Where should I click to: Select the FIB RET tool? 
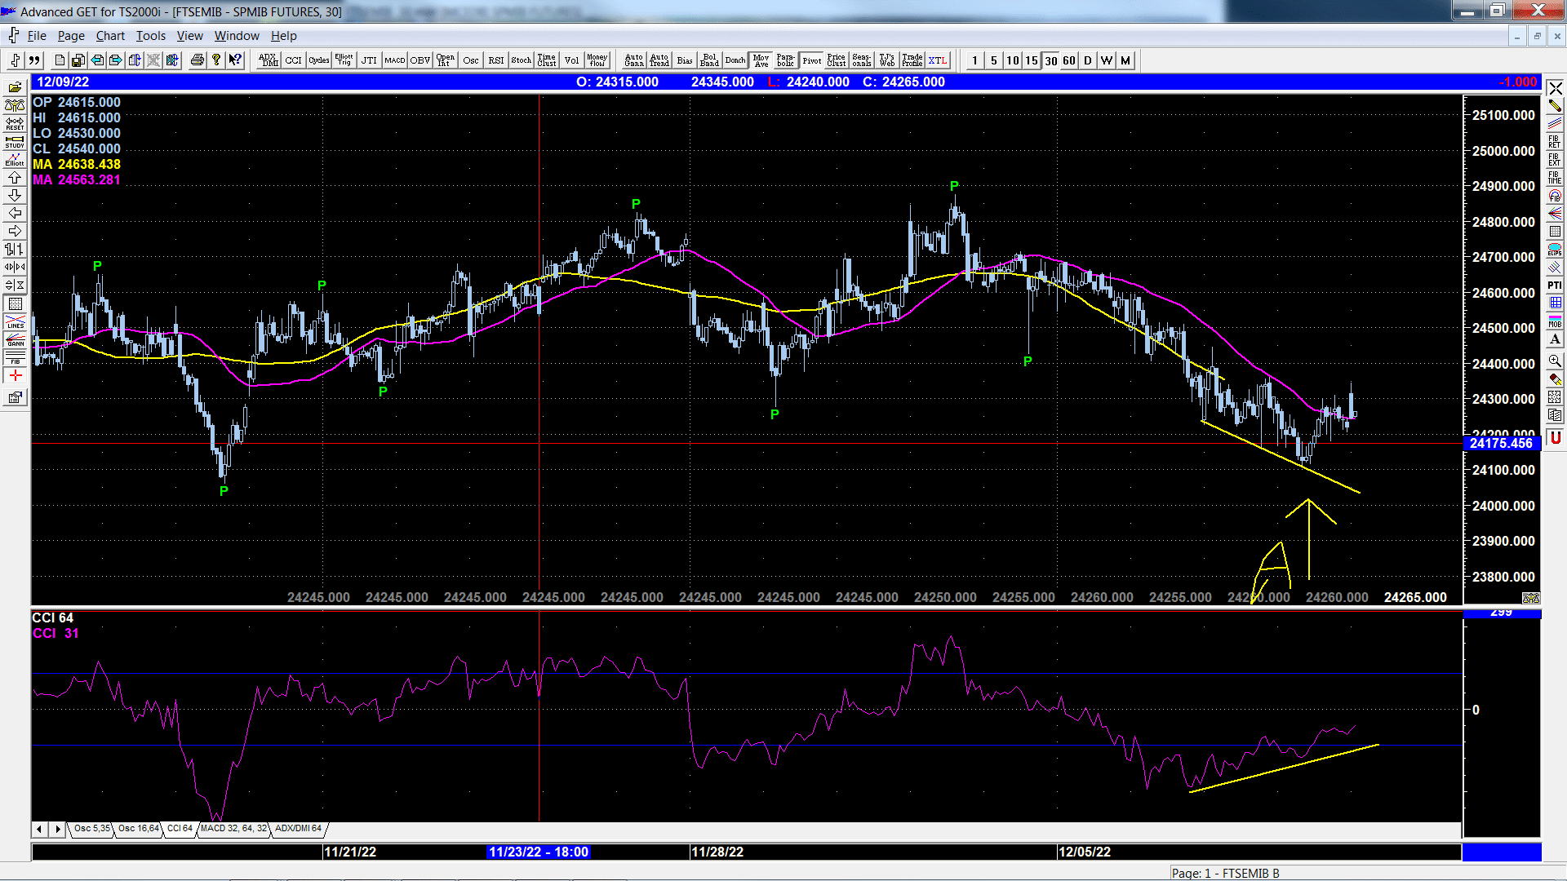(x=1555, y=142)
